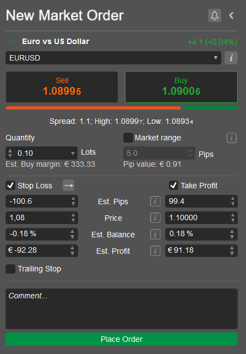Uncheck the Stop Loss checkbox
The height and width of the screenshot is (354, 246).
(10, 186)
